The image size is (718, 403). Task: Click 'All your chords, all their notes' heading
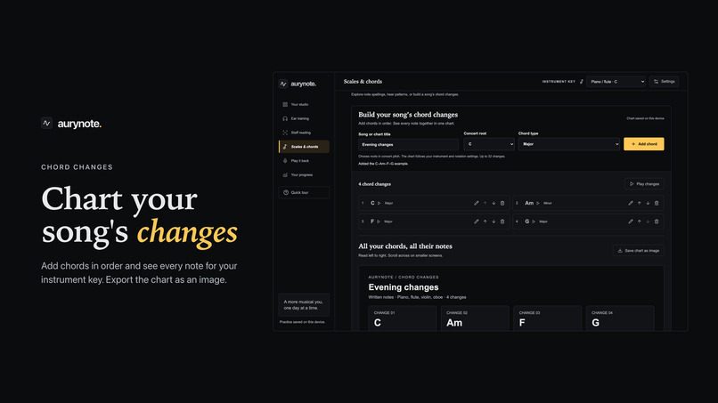pos(405,246)
